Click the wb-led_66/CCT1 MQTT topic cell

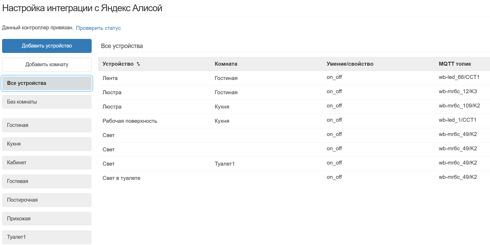pos(459,77)
